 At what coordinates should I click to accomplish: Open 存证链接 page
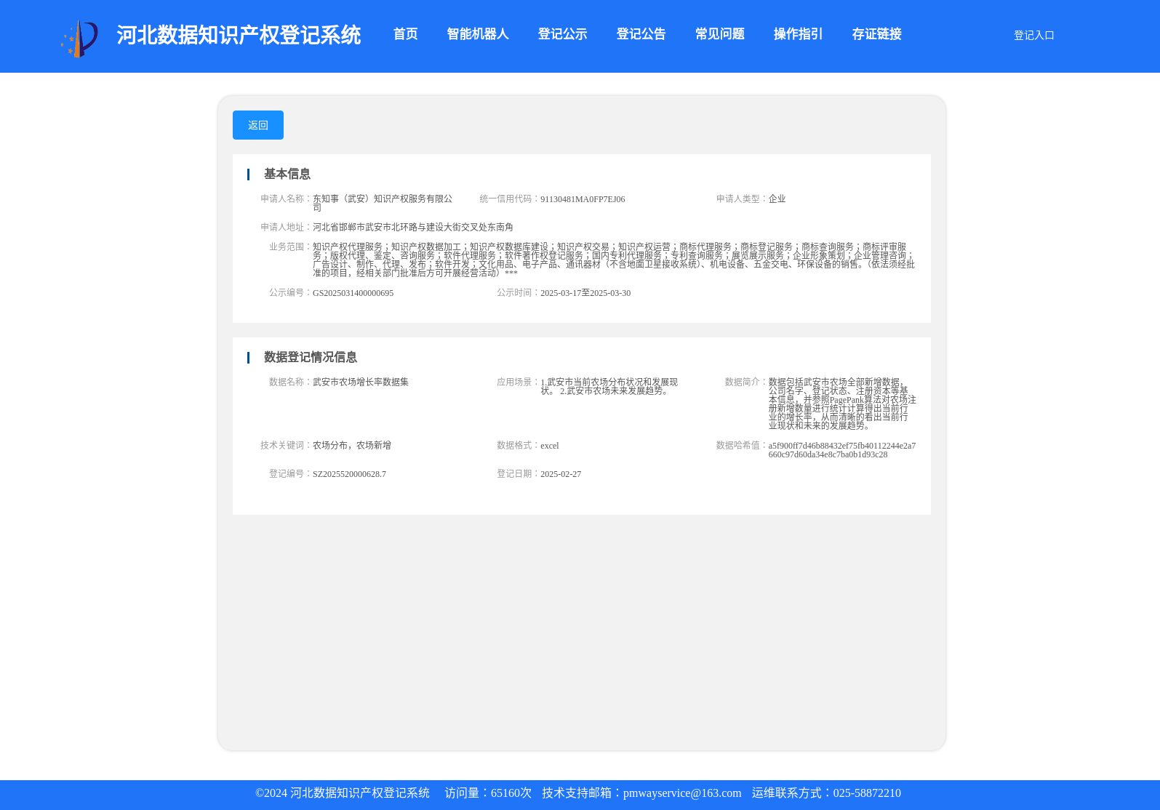[876, 34]
